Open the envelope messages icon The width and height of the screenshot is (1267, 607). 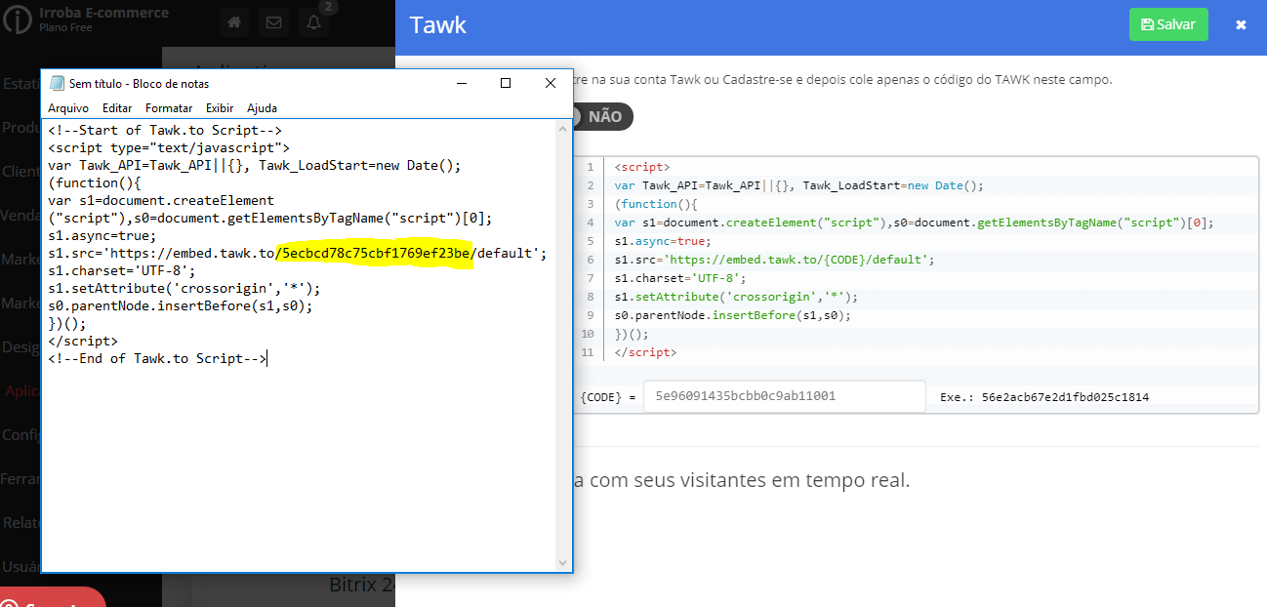pos(274,22)
